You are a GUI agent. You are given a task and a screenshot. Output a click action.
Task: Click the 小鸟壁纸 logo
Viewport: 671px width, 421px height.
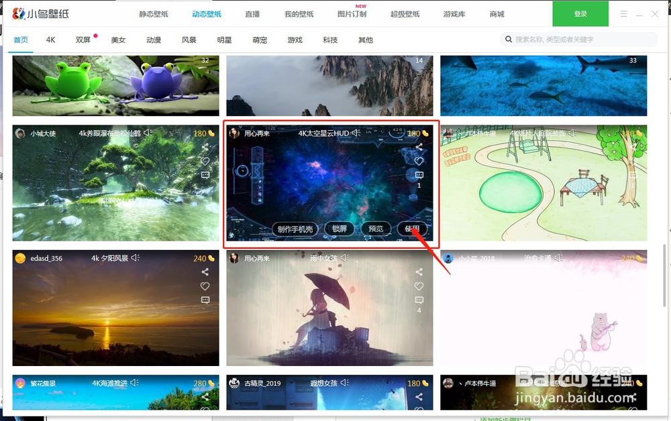coord(41,13)
